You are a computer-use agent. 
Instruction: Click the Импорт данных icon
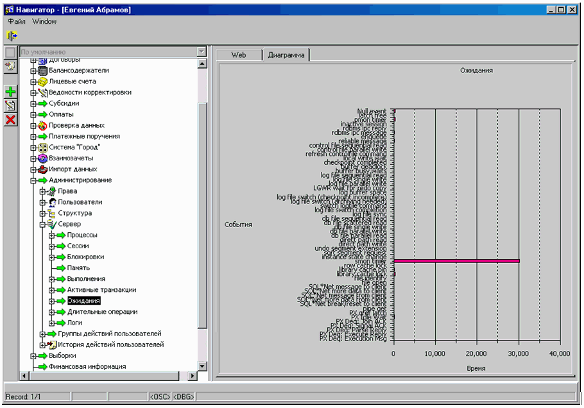click(43, 169)
